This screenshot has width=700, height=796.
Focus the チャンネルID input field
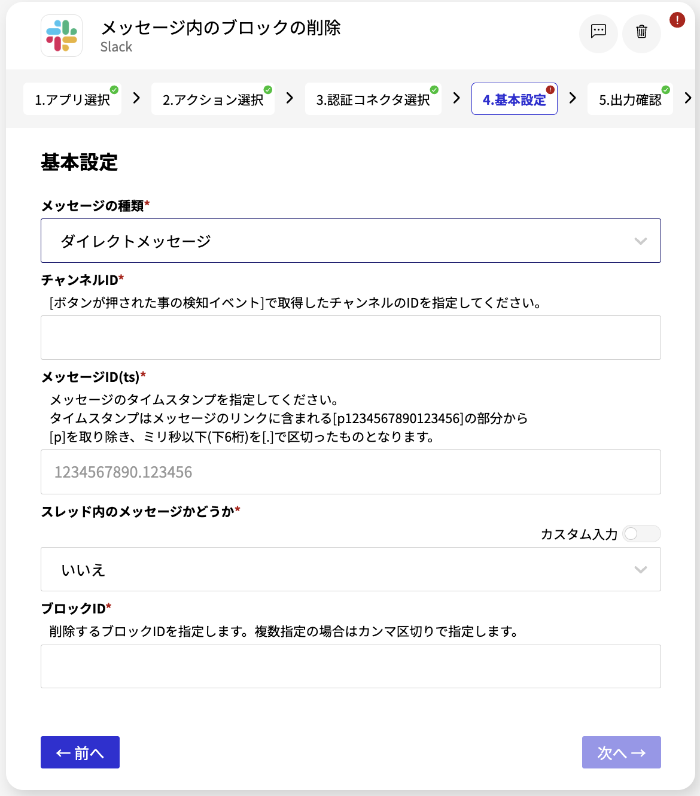351,338
